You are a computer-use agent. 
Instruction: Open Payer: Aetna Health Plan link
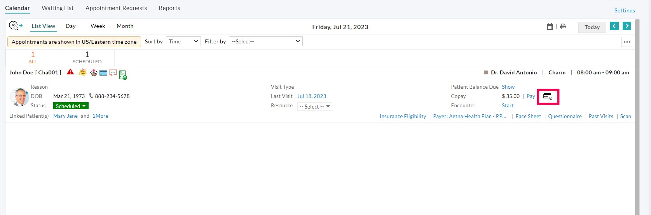coord(469,116)
